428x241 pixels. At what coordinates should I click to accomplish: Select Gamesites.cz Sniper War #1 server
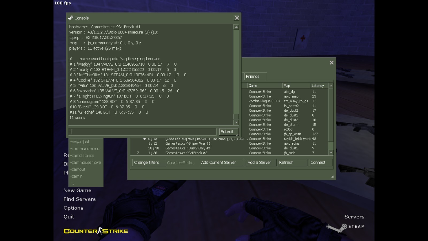[229, 144]
